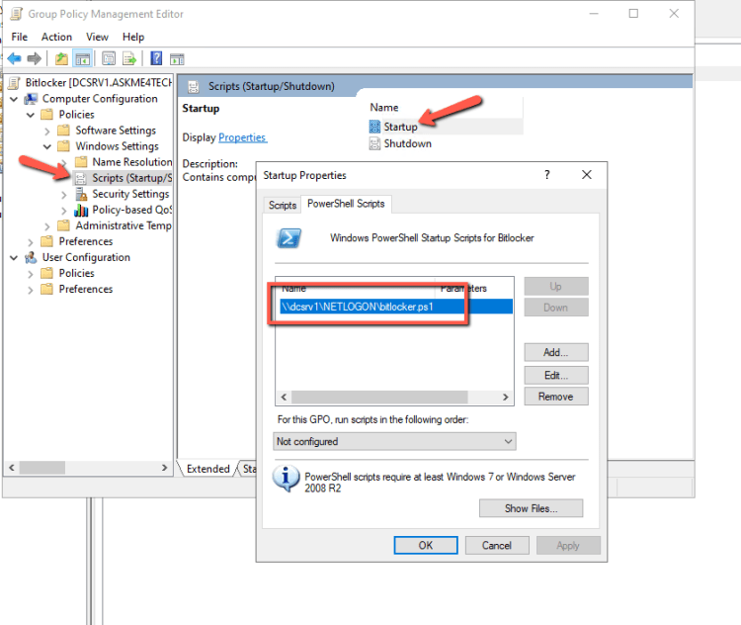This screenshot has width=741, height=625.
Task: Click the Export List toolbar icon
Action: tap(129, 59)
